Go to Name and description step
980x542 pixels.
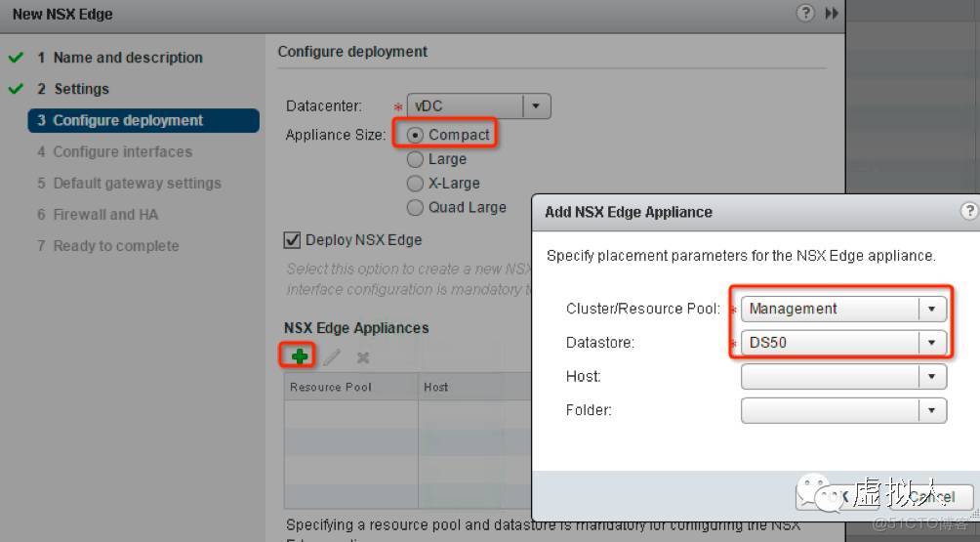click(x=128, y=58)
